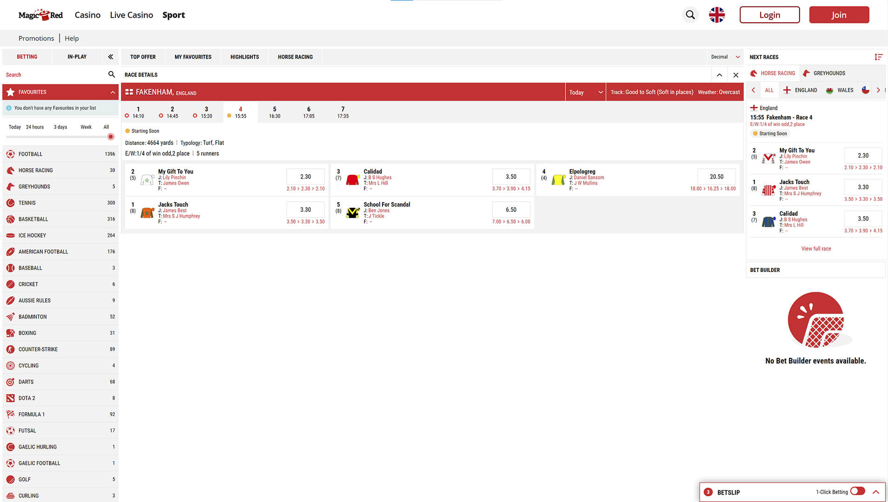The height and width of the screenshot is (502, 888).
Task: Collapse the Favourites section chevron
Action: (x=113, y=92)
